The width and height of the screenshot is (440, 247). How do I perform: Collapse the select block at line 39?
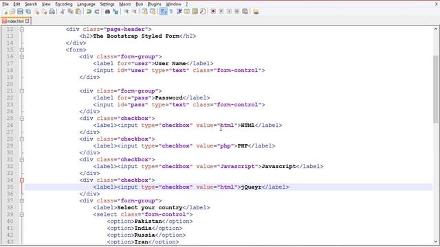coord(22,215)
